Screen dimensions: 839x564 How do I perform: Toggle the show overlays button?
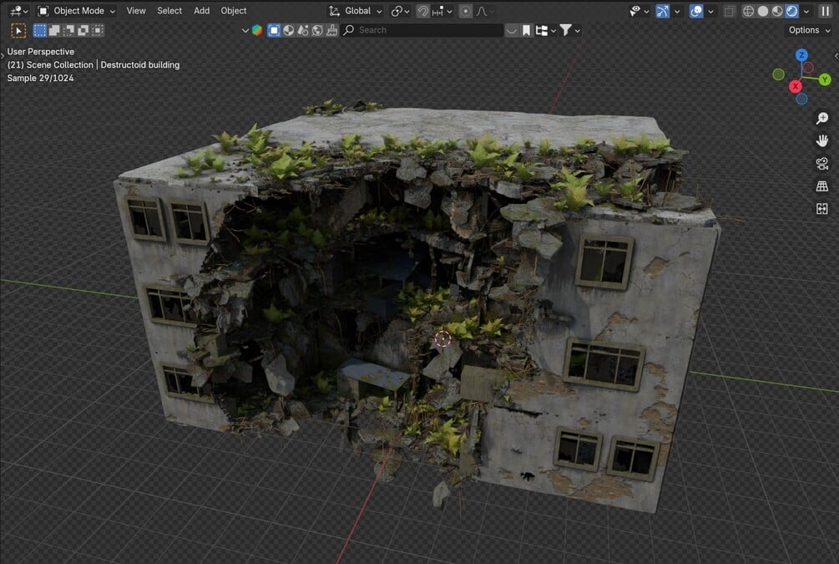(696, 11)
